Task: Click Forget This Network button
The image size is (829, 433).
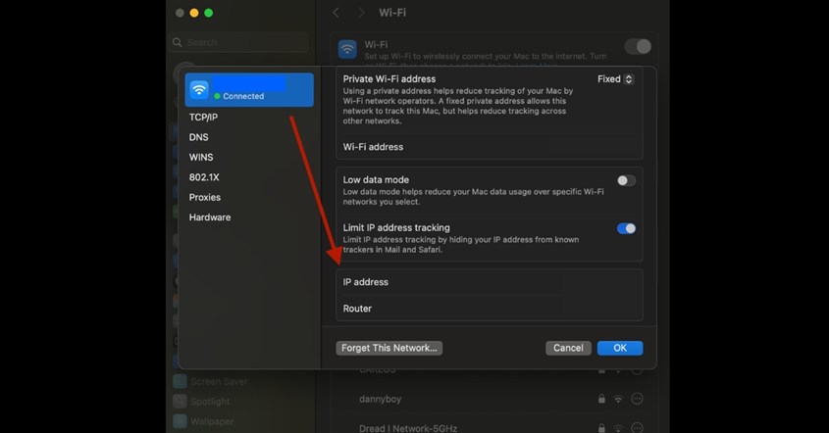Action: click(389, 348)
